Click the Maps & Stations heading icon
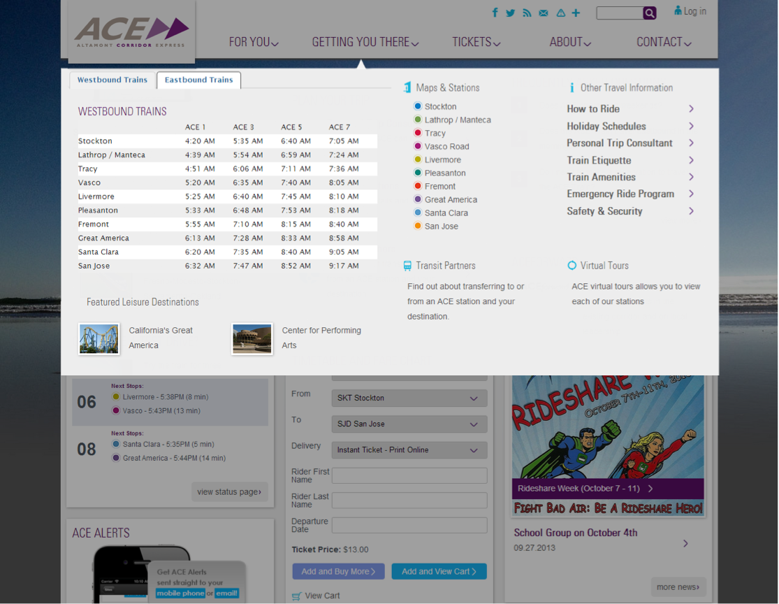Viewport: 779px width, 604px height. (407, 87)
